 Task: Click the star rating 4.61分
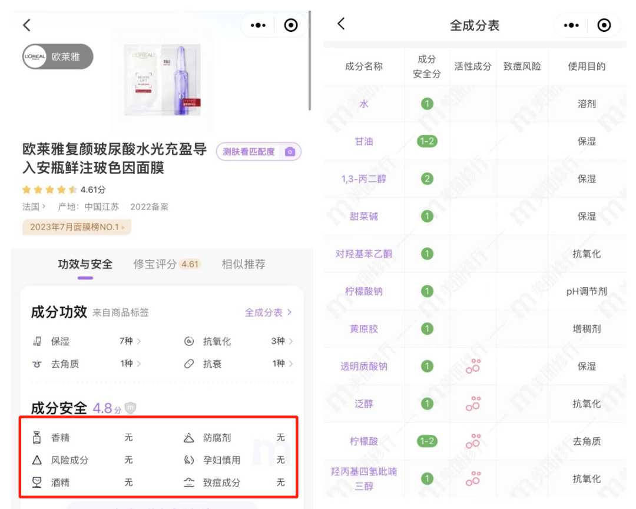pos(64,189)
